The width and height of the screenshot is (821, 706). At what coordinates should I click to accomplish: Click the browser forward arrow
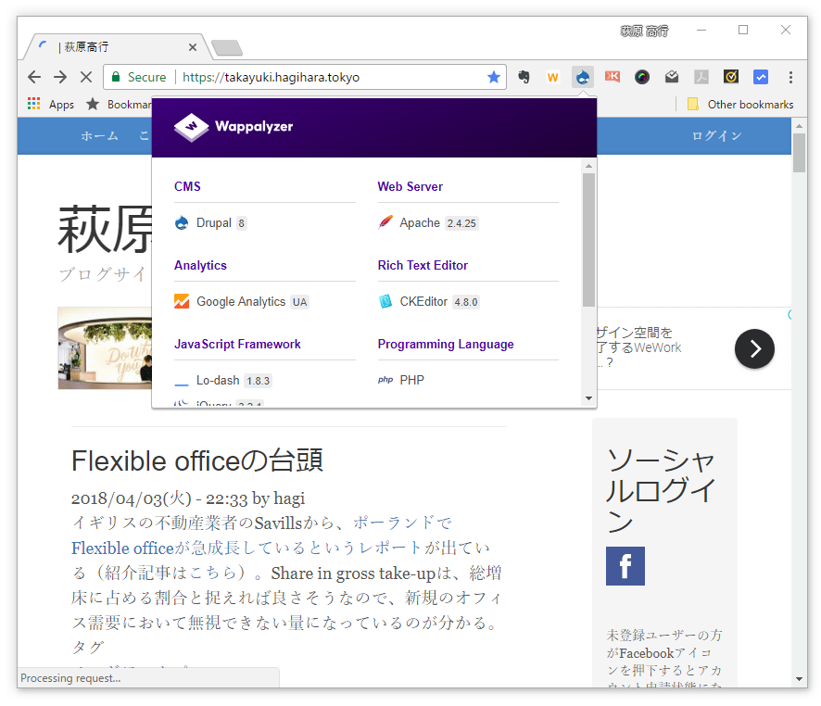60,78
